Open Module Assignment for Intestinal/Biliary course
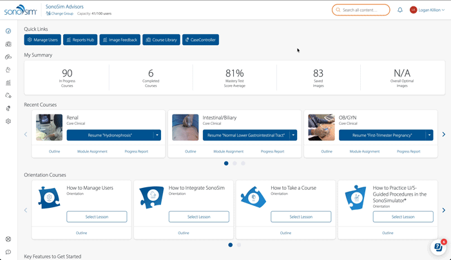Image resolution: width=451 pixels, height=260 pixels. 228,151
